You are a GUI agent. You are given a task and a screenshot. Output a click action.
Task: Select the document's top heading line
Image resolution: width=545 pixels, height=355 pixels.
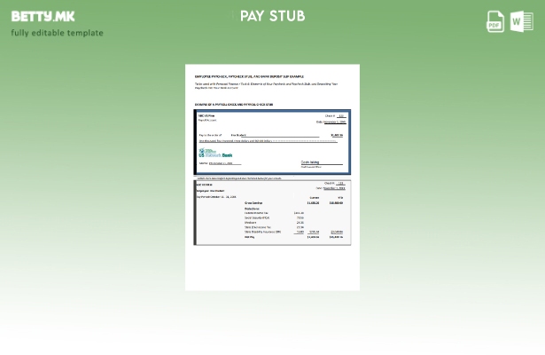[249, 76]
